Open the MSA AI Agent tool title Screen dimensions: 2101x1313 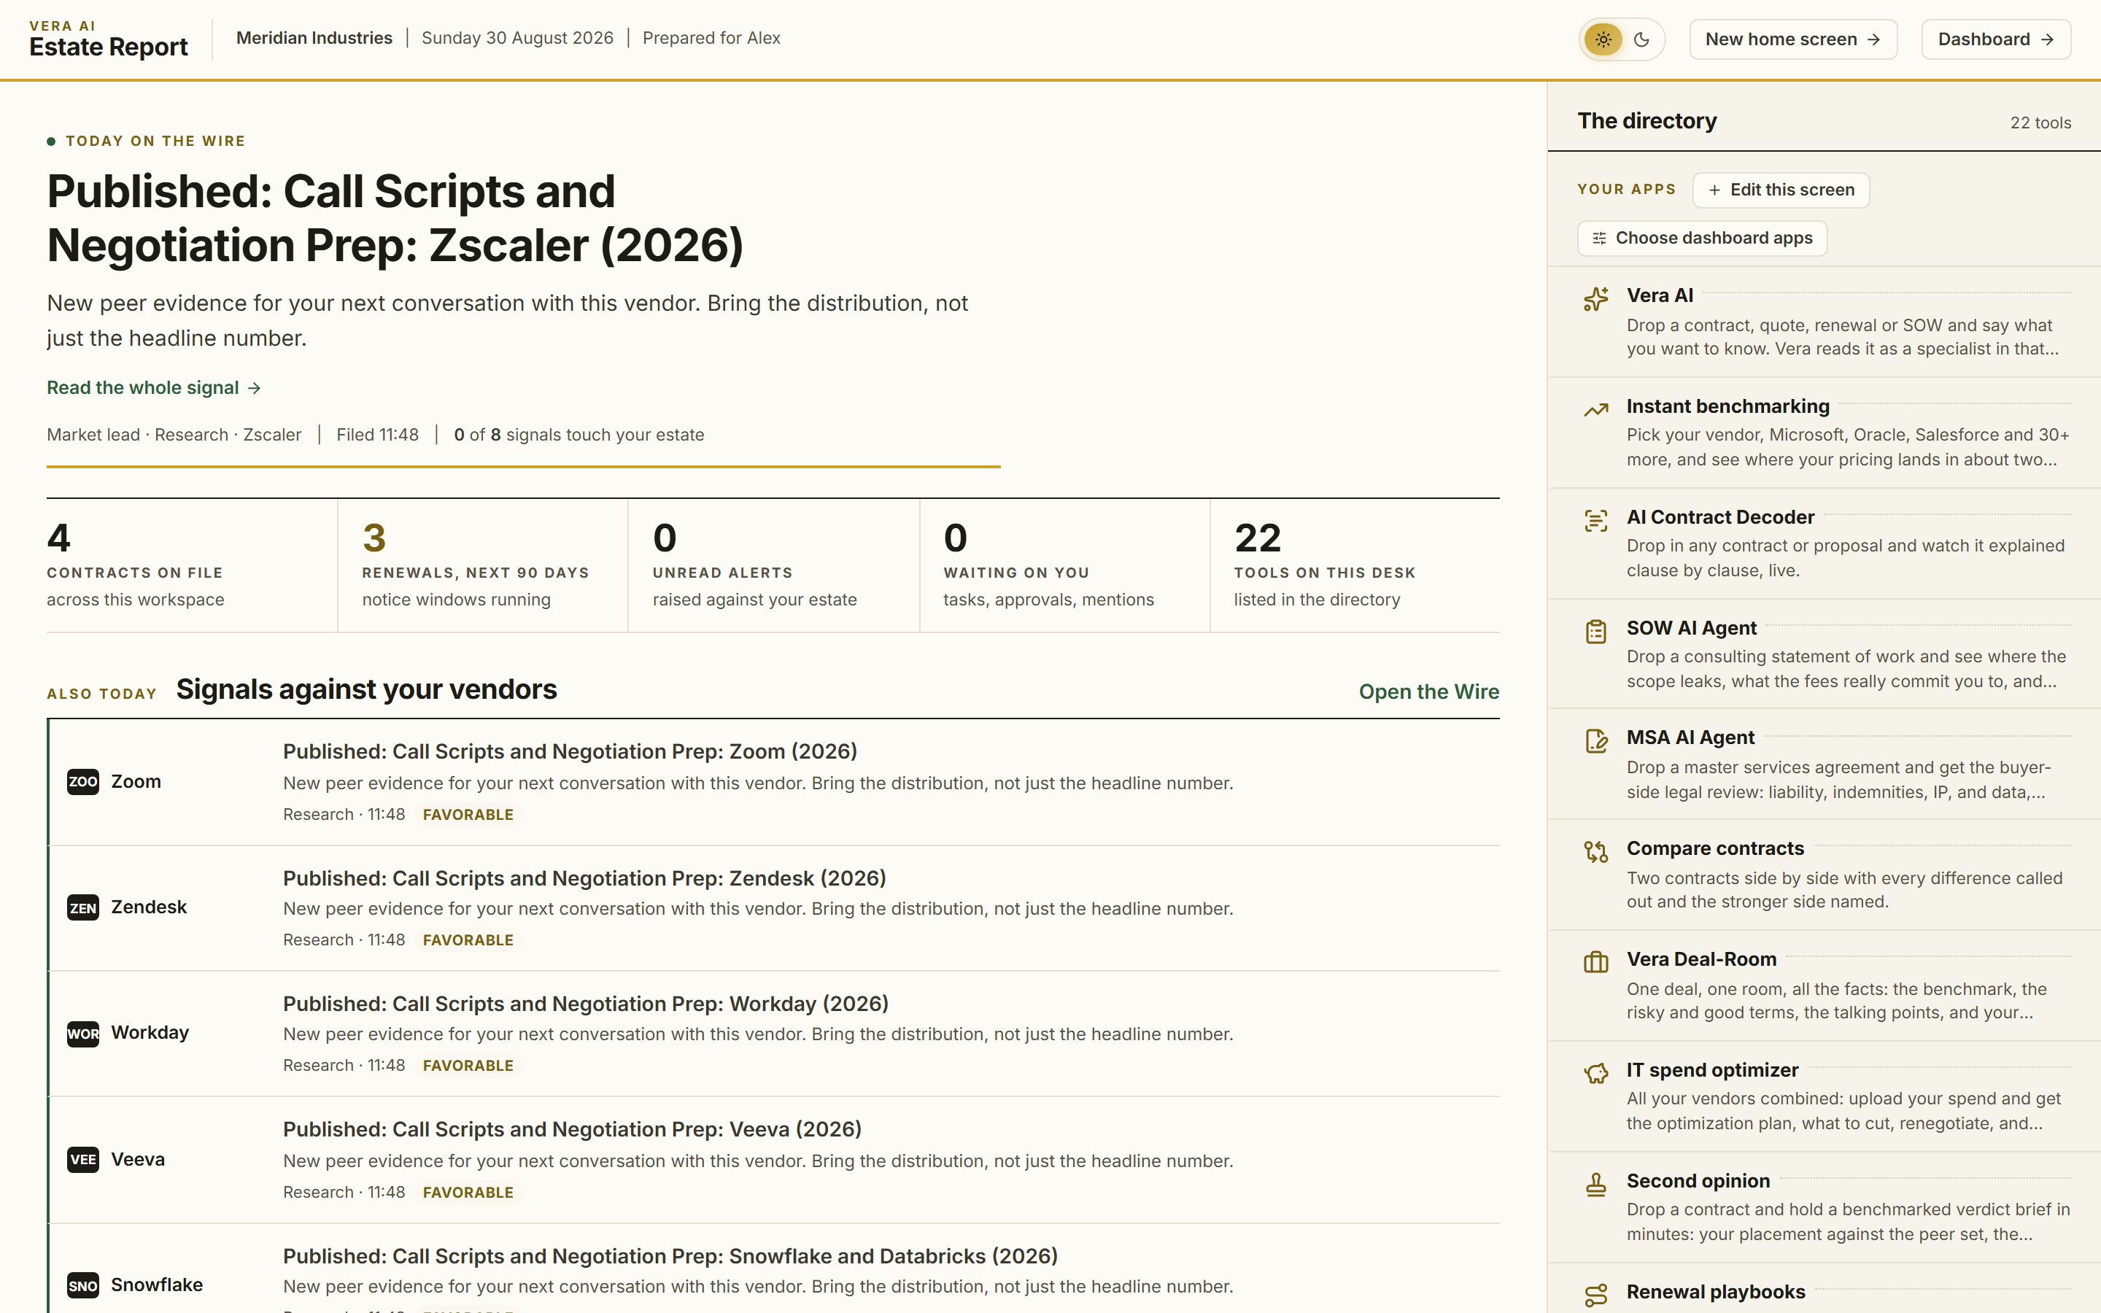[x=1690, y=737]
